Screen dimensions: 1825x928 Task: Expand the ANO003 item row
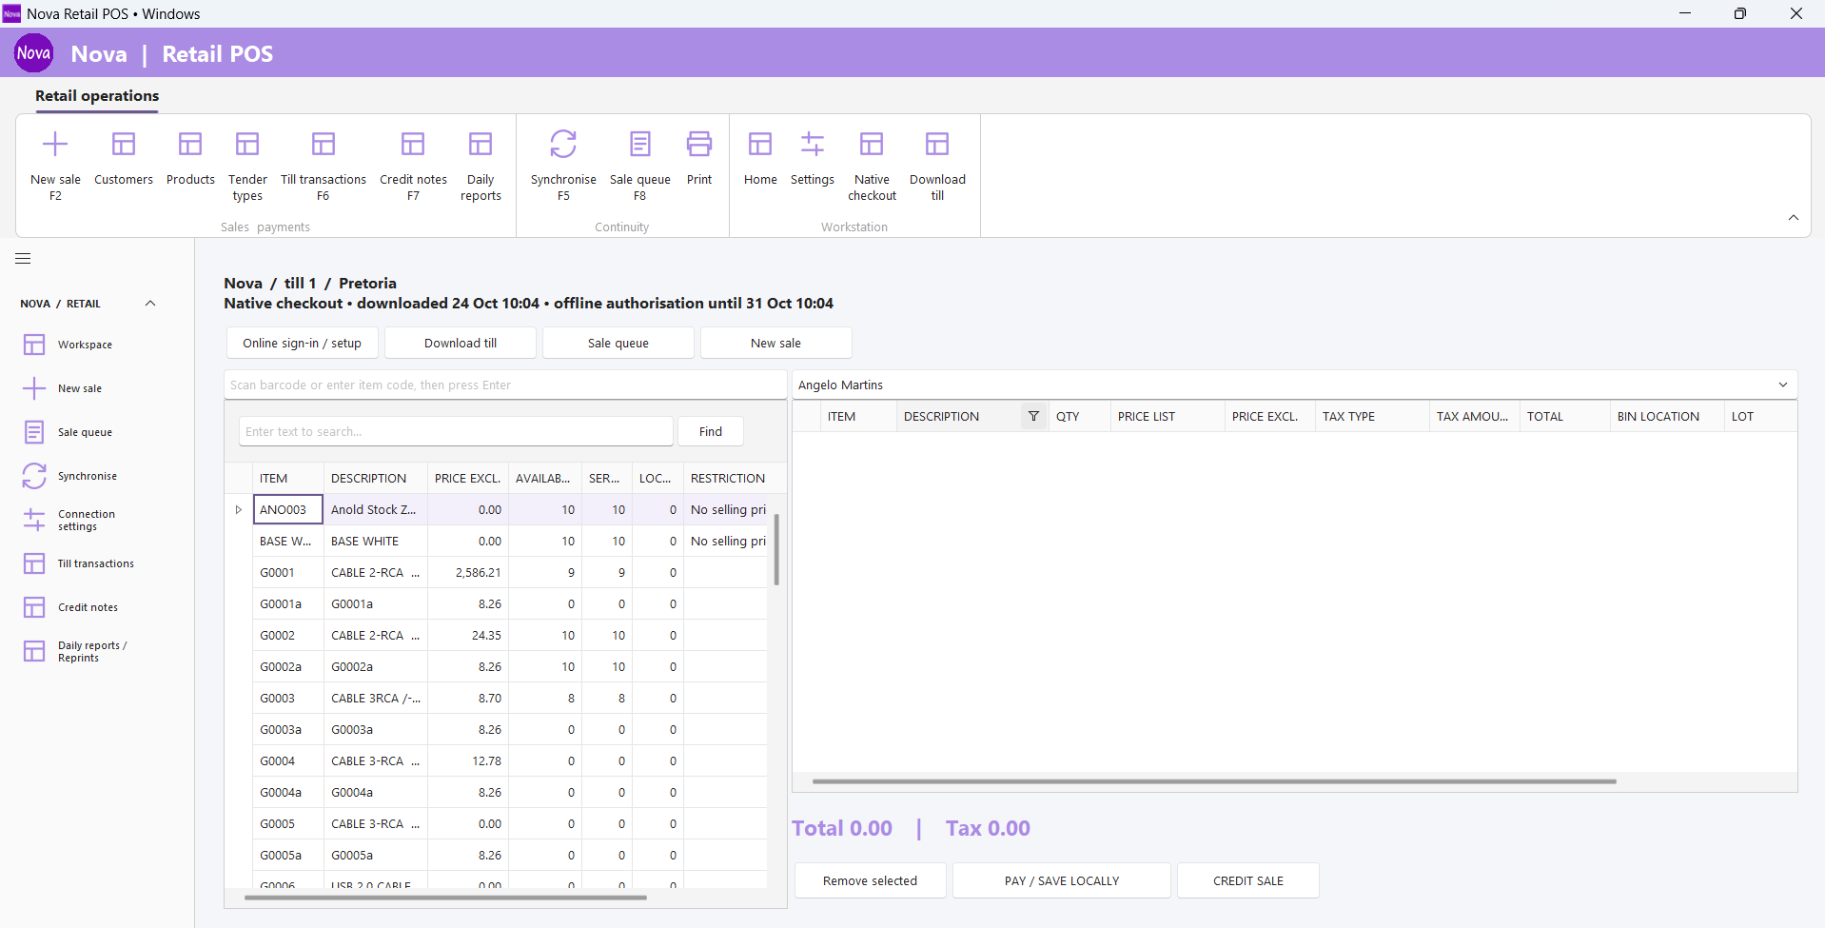point(239,509)
